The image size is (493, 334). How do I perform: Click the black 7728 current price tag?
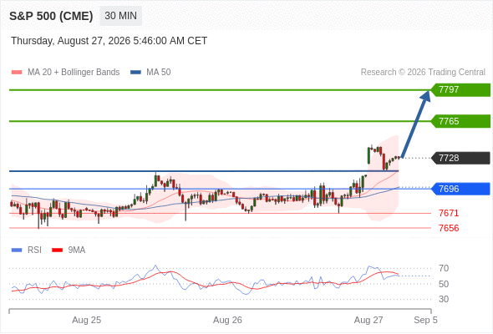coord(460,158)
